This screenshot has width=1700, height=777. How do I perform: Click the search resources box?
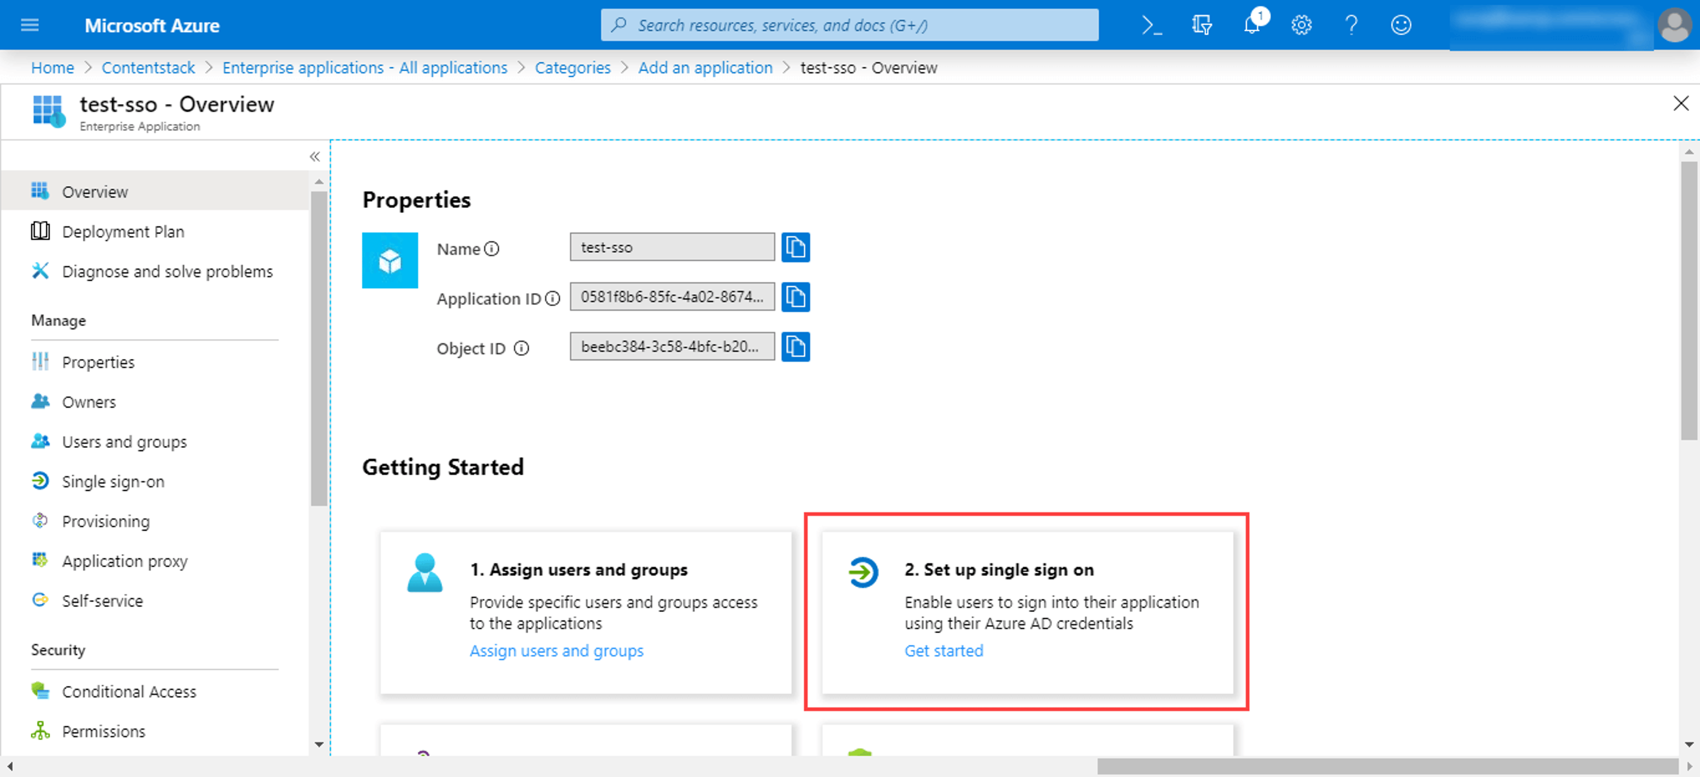point(850,26)
